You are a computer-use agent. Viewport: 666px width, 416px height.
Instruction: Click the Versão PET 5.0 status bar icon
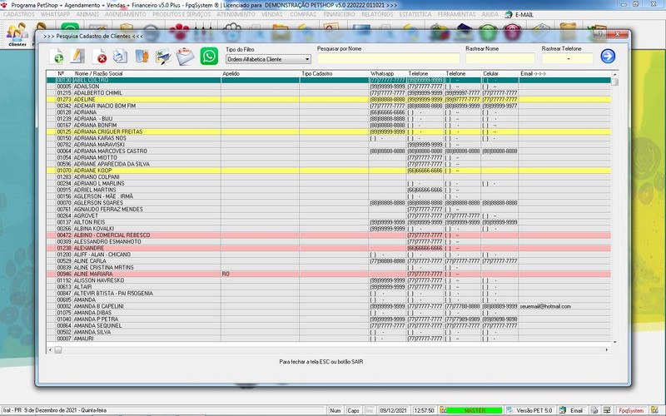[509, 410]
